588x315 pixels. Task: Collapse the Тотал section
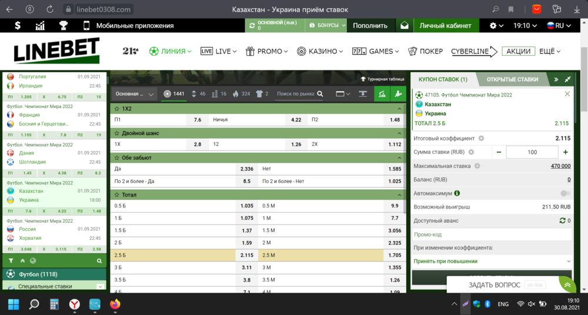399,195
